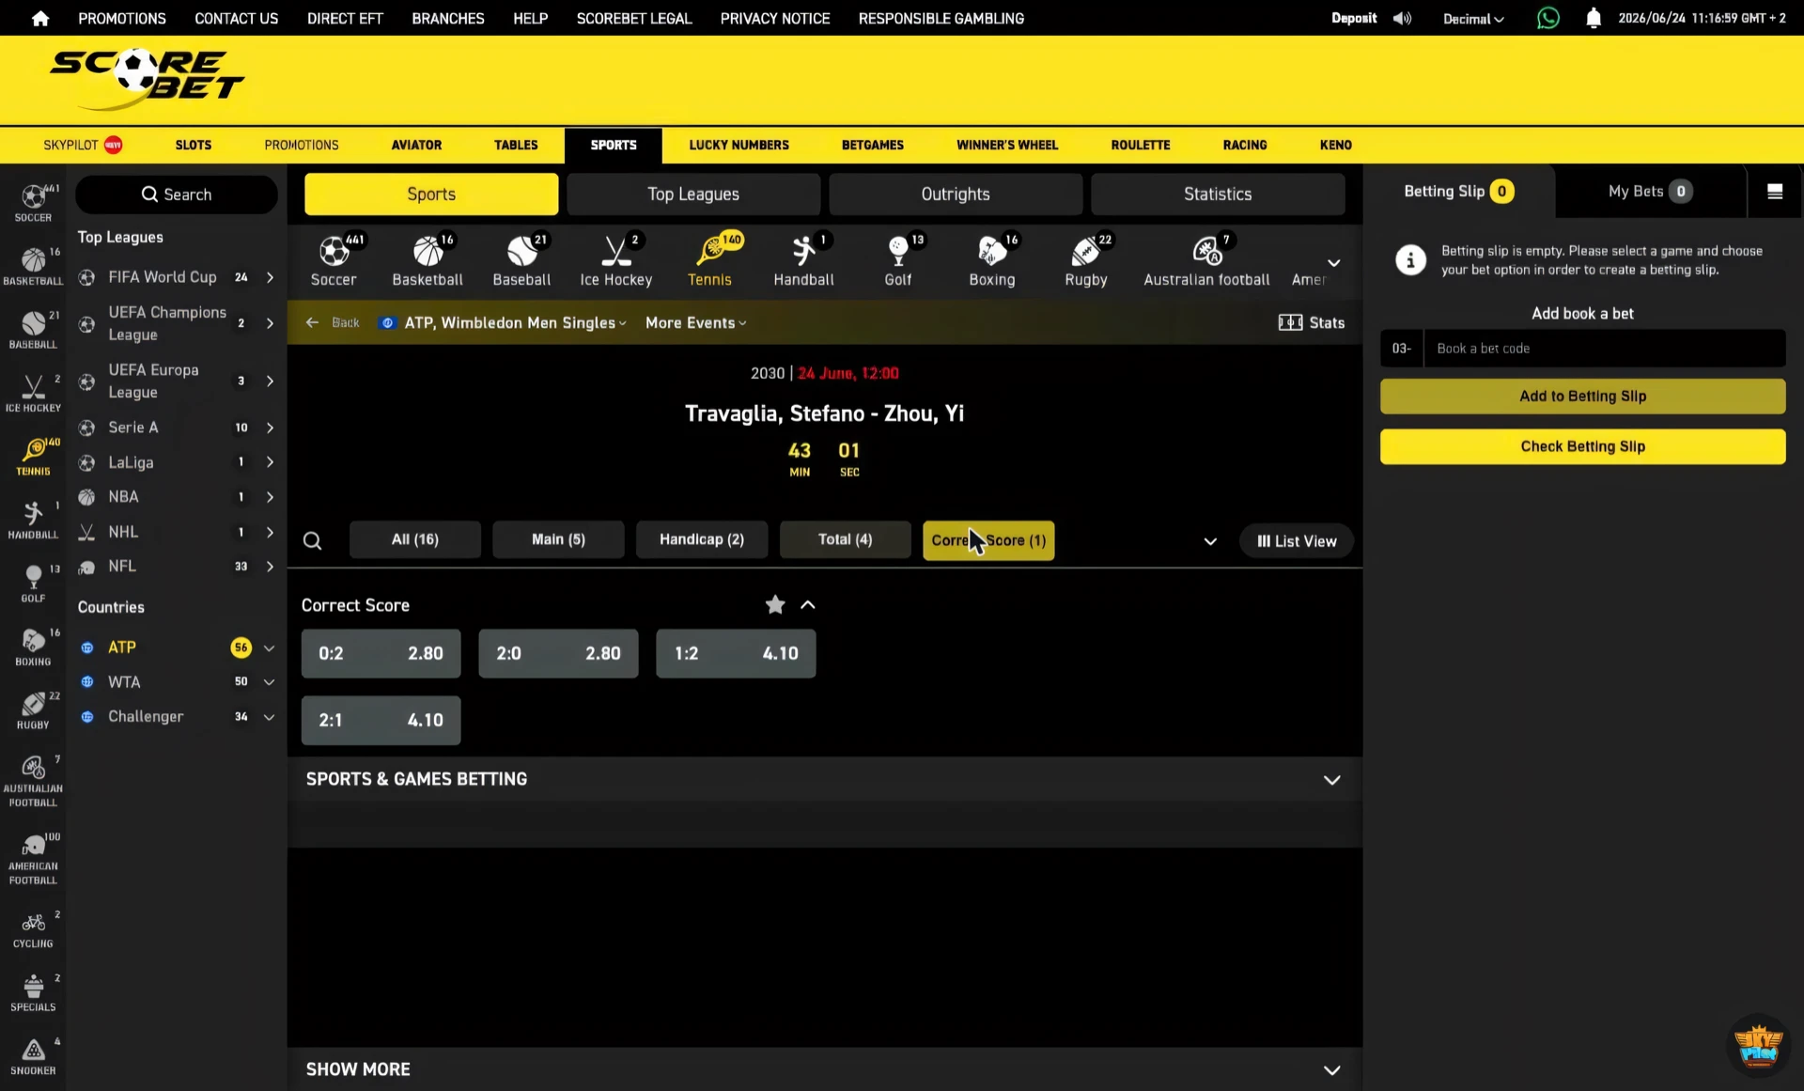Open LUCKY NUMBERS in navigation bar
This screenshot has height=1091, width=1804.
click(739, 145)
